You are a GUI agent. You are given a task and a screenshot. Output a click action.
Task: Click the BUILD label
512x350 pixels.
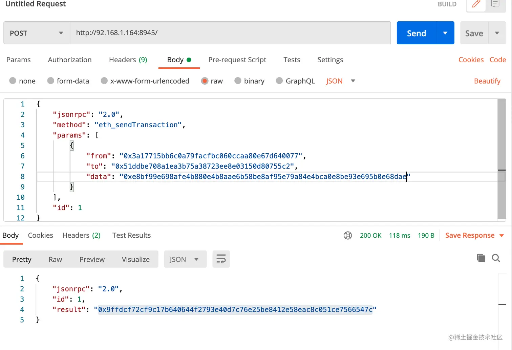point(447,4)
